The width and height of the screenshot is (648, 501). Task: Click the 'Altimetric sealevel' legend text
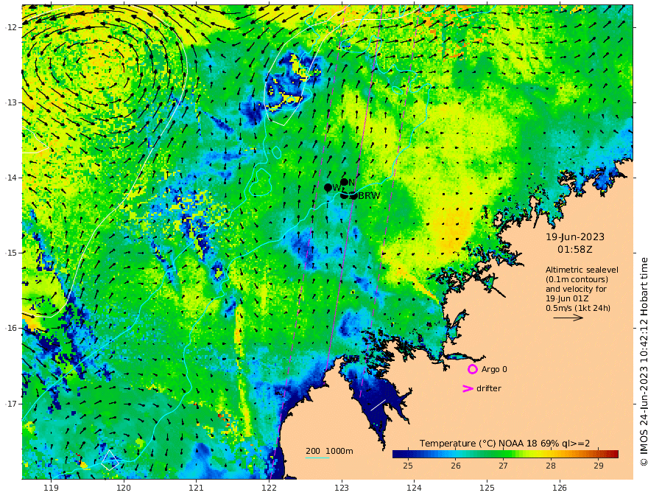click(x=582, y=270)
